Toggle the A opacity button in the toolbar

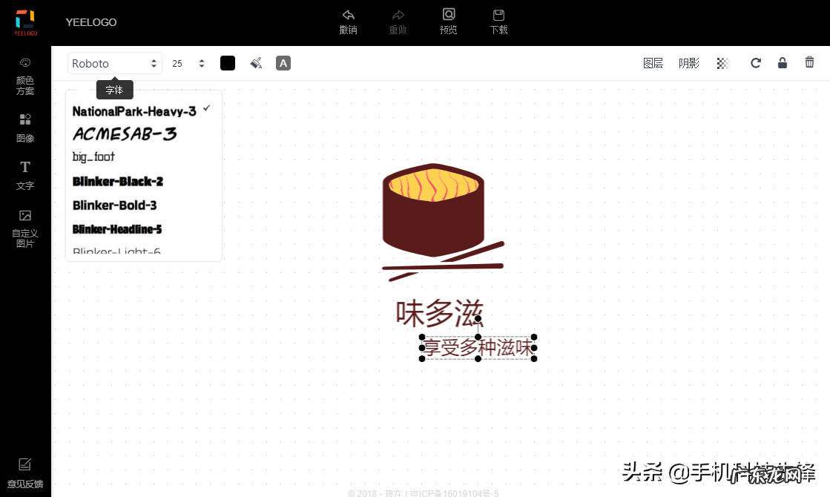tap(283, 63)
